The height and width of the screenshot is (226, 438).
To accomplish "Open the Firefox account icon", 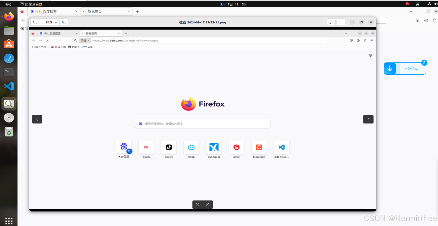I will (426, 20).
